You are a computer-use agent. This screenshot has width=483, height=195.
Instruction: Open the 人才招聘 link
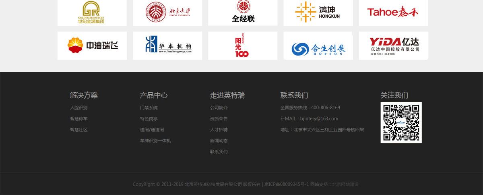pos(219,130)
